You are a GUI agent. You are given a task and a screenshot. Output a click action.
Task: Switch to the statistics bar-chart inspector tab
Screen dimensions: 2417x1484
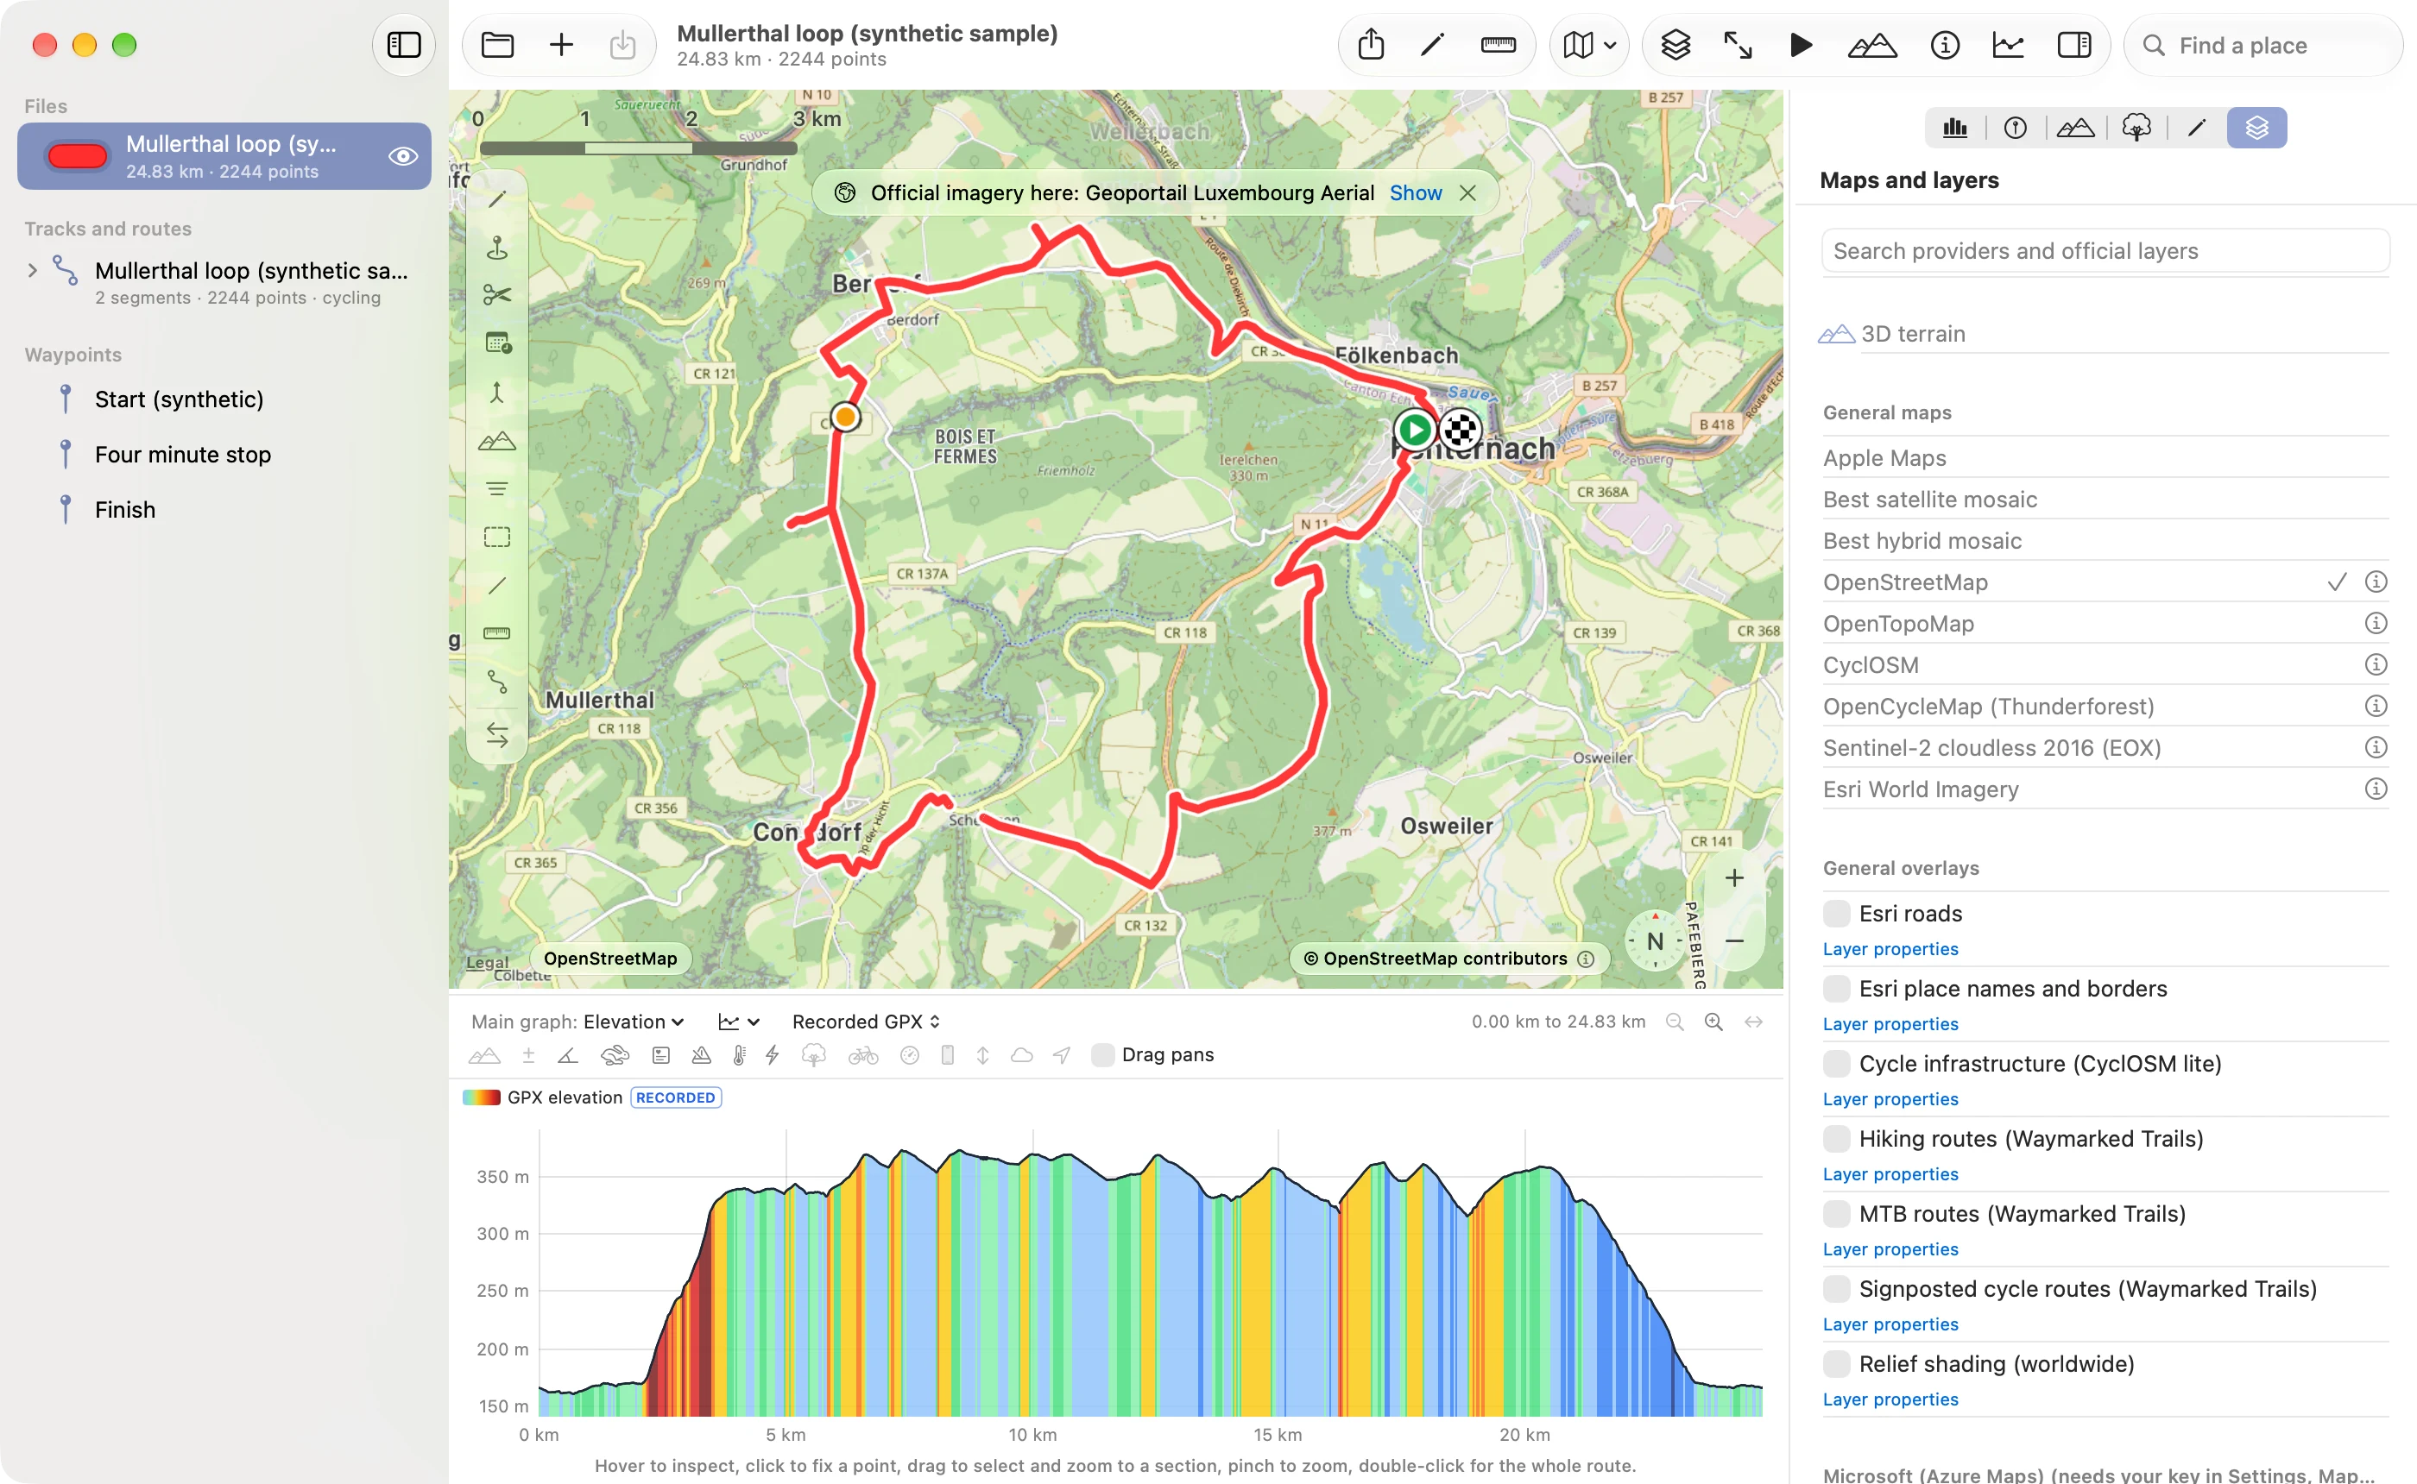1954,128
